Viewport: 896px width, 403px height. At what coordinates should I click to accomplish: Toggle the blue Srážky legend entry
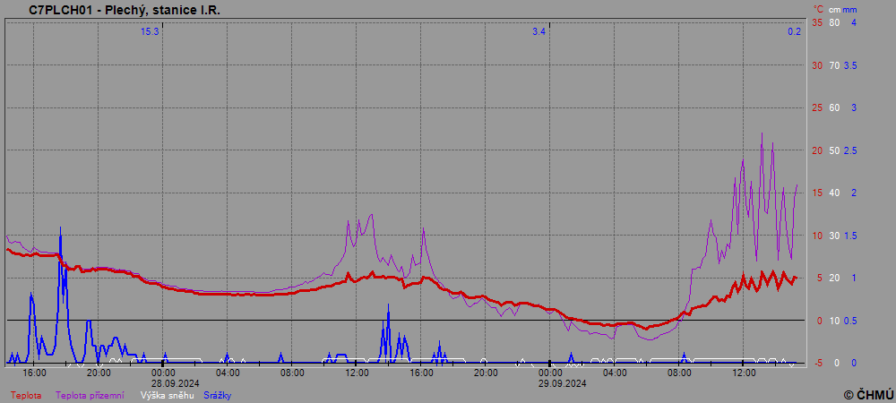(x=217, y=395)
